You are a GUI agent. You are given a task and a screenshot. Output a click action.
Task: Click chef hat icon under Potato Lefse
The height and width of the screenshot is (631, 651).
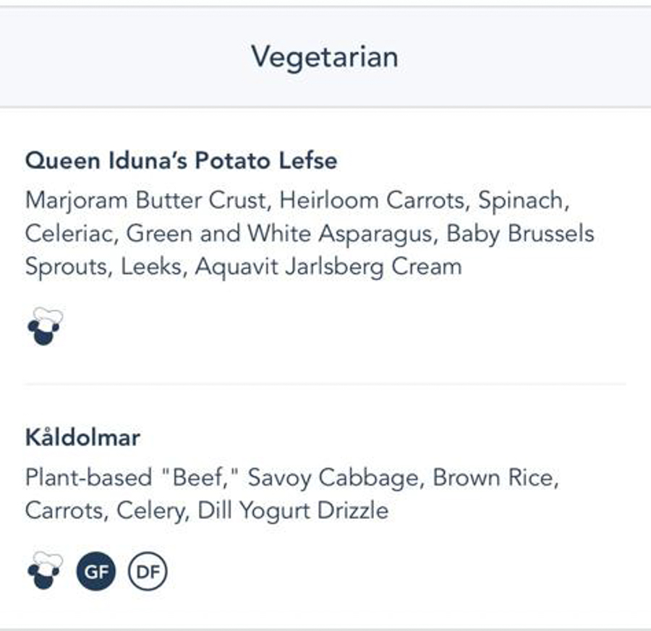(x=44, y=326)
